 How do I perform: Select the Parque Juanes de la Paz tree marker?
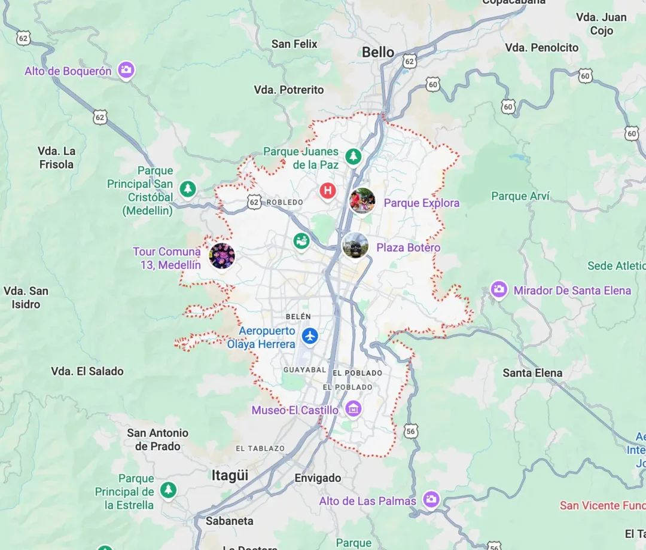[x=353, y=157]
